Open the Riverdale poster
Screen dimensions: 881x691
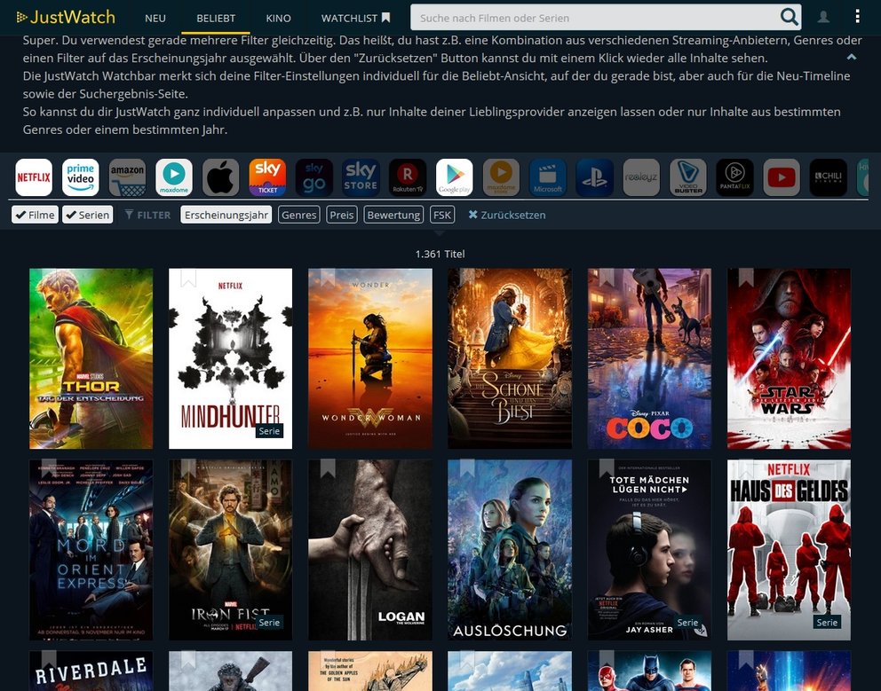91,671
